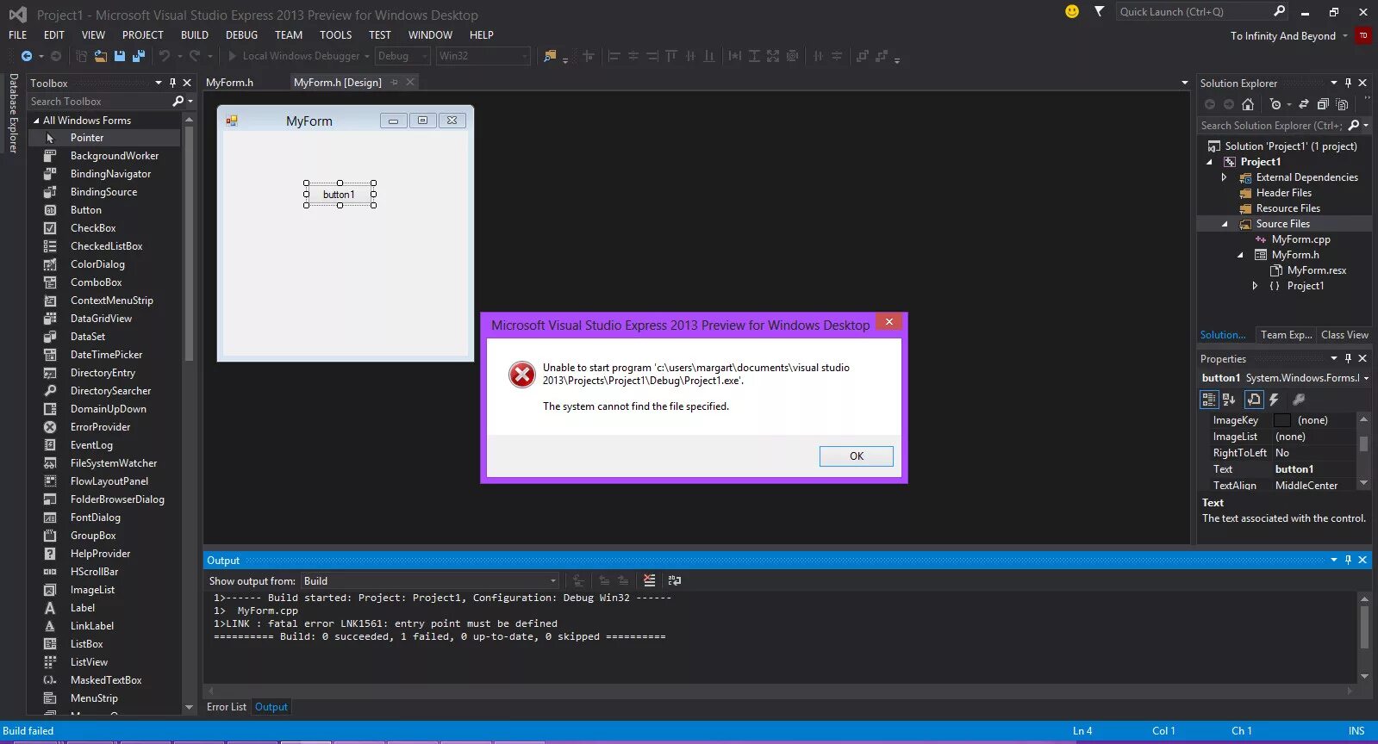This screenshot has width=1378, height=744.
Task: Select the Button control in Toolbox
Action: click(86, 210)
